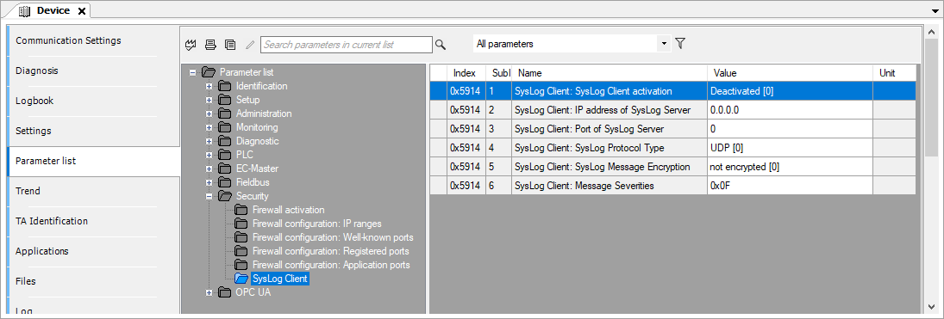Open the Trend tab

pos(93,191)
